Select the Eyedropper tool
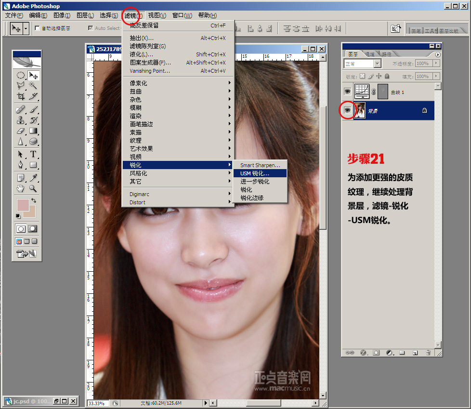The image size is (471, 409). 33,178
